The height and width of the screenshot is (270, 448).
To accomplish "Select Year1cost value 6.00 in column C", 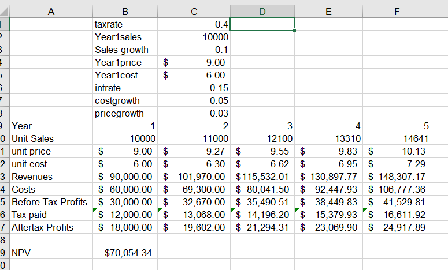I will [194, 75].
